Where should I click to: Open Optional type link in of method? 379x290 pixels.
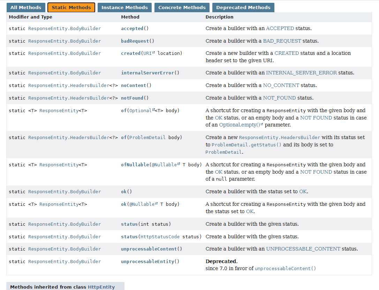coord(142,111)
